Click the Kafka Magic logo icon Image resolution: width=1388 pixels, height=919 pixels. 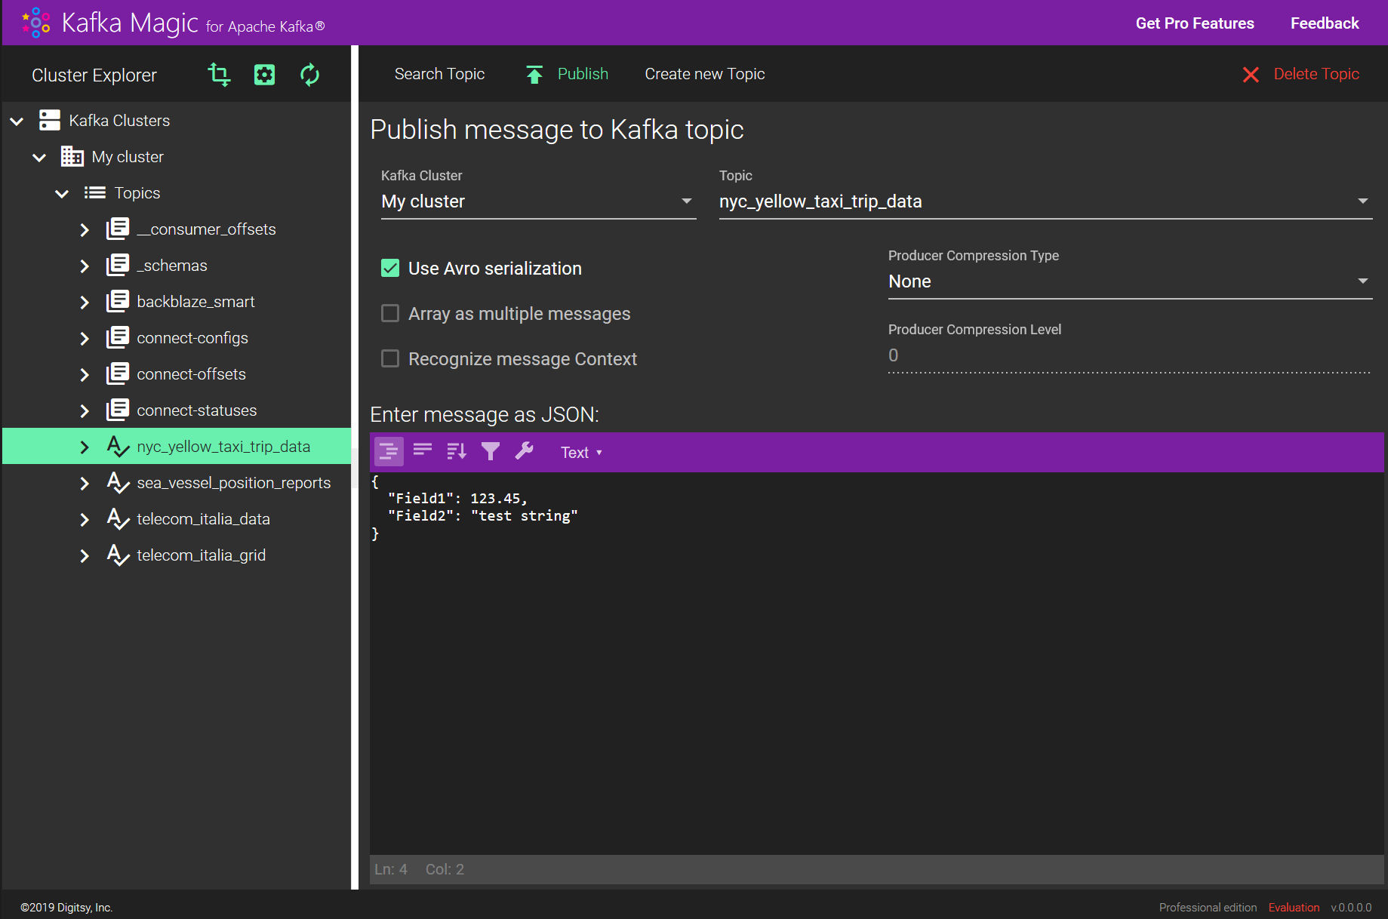(35, 23)
